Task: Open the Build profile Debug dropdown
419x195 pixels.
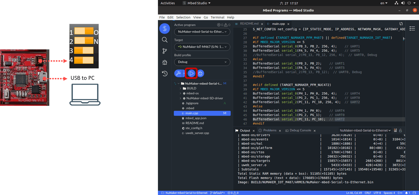Action: click(202, 62)
